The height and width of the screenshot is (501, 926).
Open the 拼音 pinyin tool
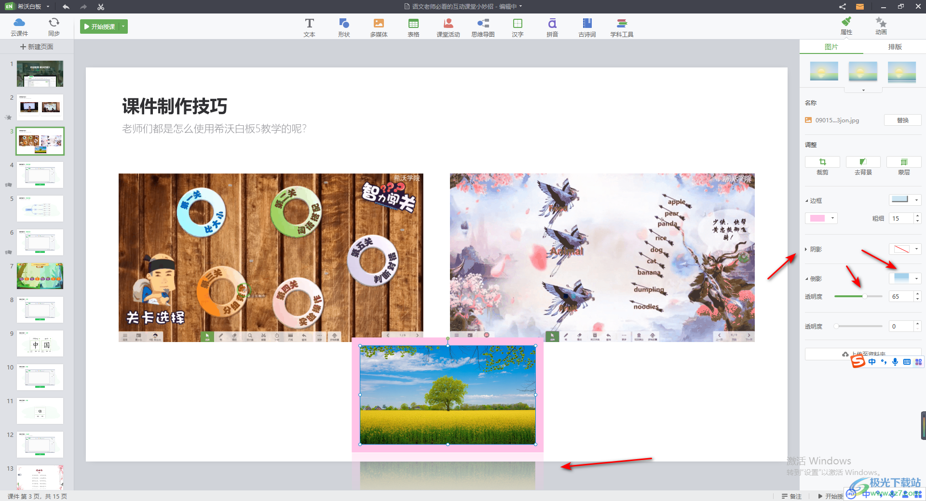point(552,27)
